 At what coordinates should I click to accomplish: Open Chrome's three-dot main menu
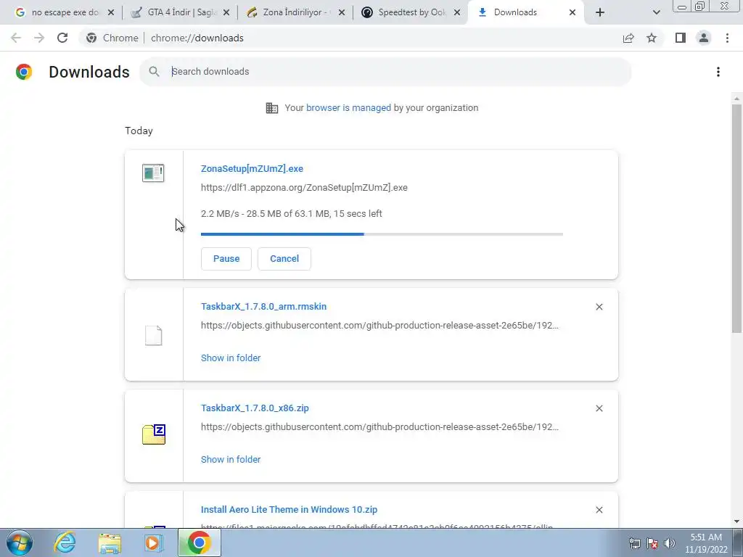(727, 38)
